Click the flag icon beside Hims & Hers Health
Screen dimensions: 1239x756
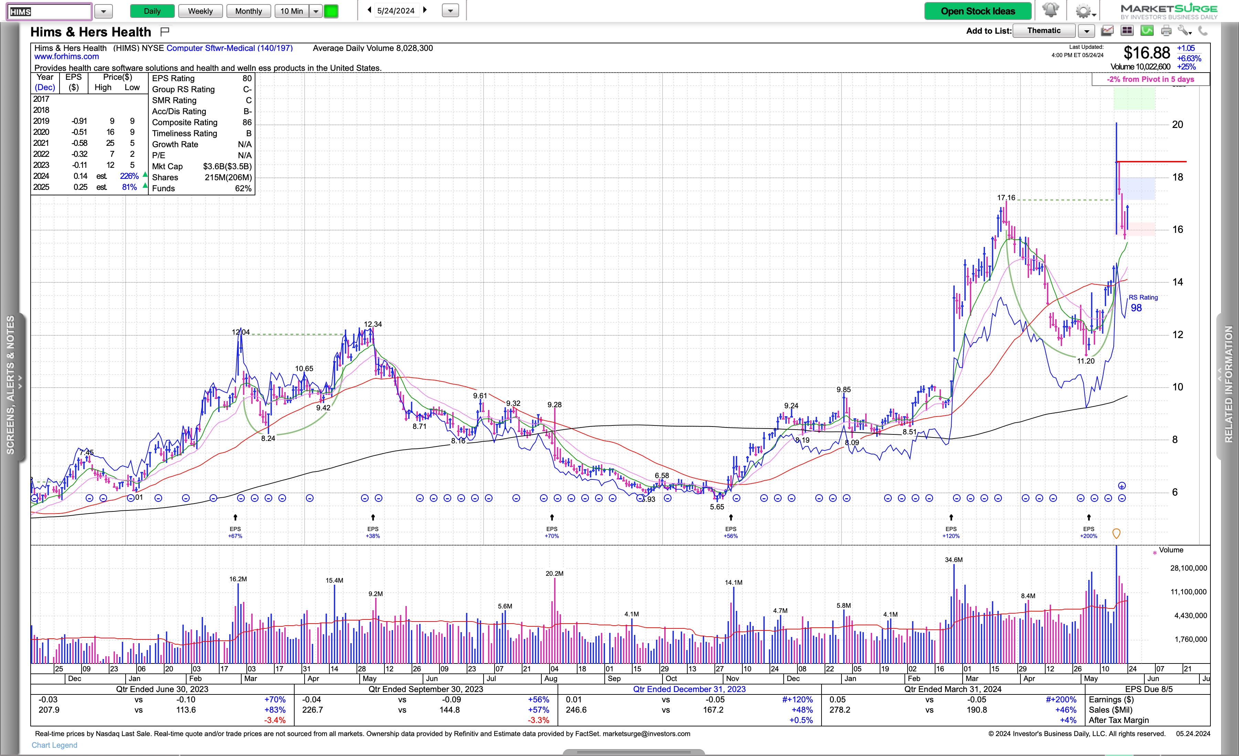[165, 32]
